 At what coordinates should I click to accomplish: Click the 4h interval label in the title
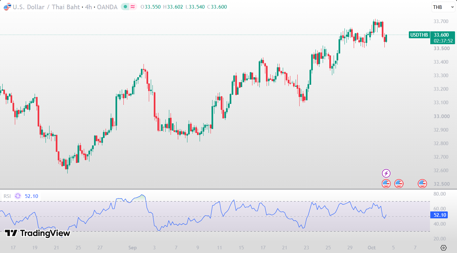88,7
